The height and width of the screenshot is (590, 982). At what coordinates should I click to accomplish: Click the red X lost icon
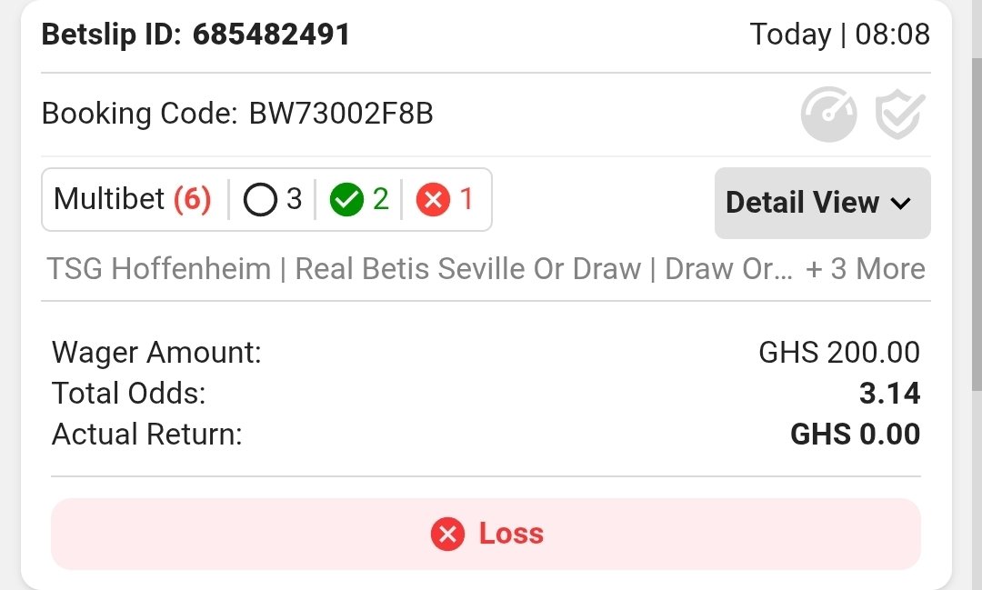(433, 199)
